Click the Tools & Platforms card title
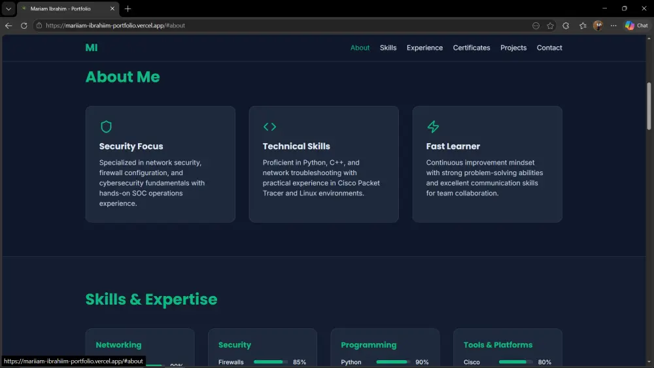This screenshot has width=654, height=368. pos(498,344)
